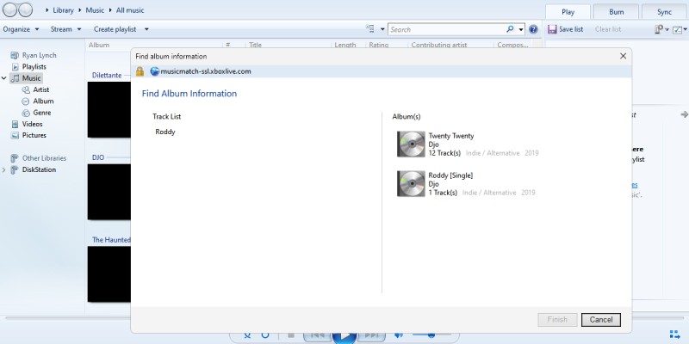Click the Pictures icon in sidebar
Image resolution: width=689 pixels, height=344 pixels.
(x=15, y=135)
